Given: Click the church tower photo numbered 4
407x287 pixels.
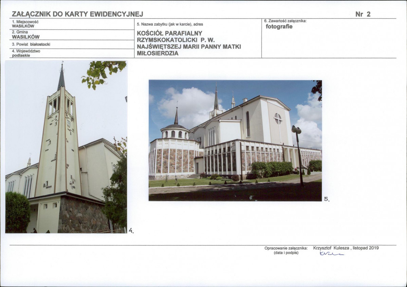Looking at the screenshot, I should [x=66, y=147].
